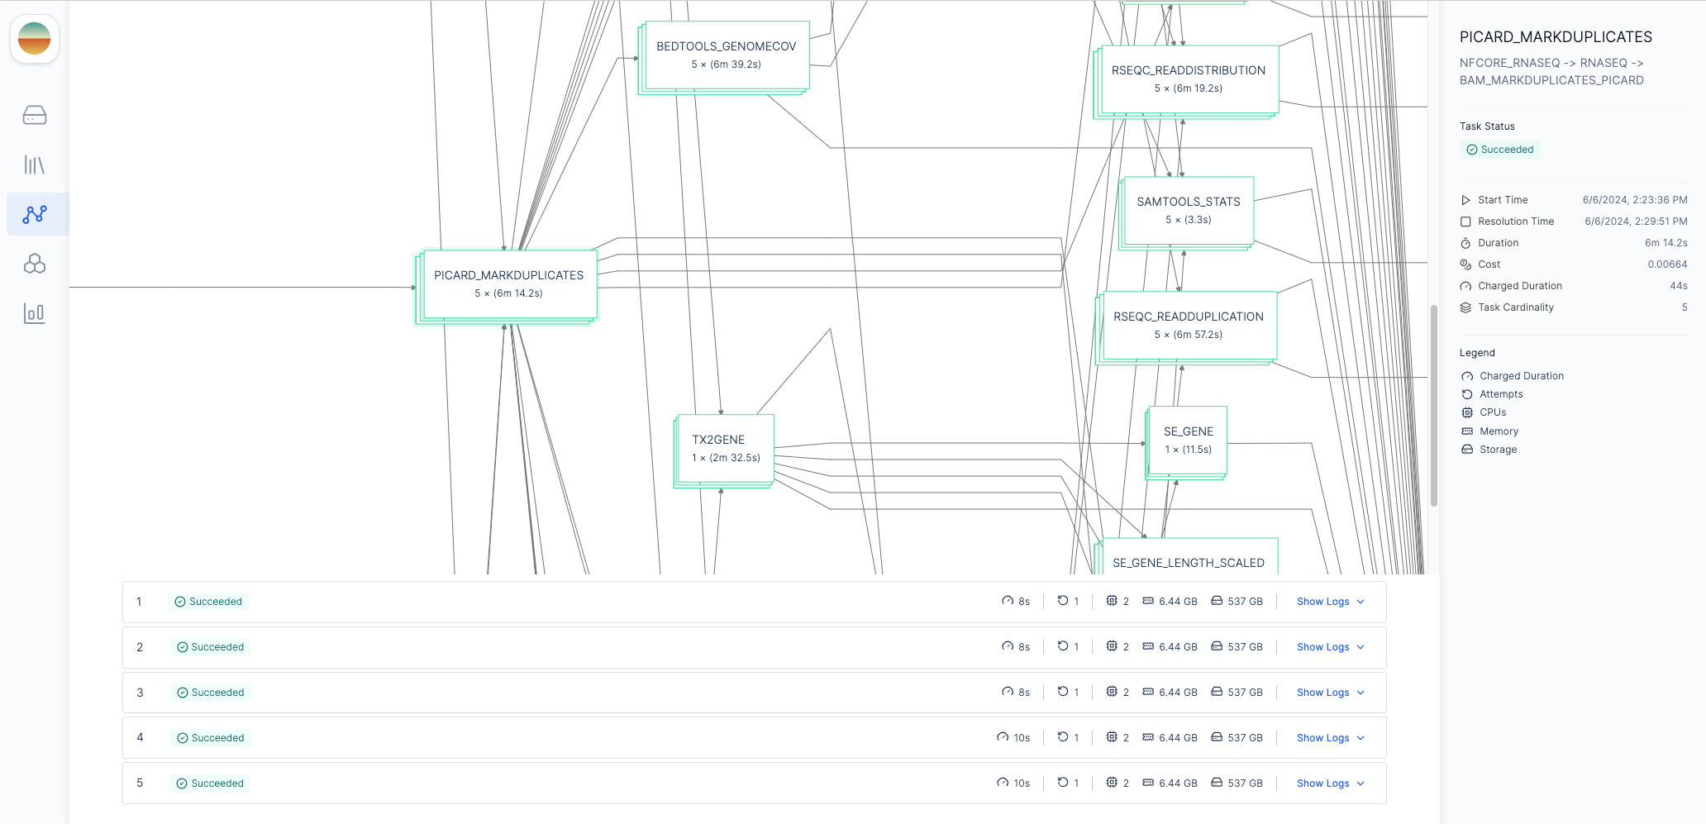
Task: Click the charged duration gauge icon in row 1
Action: click(1008, 601)
